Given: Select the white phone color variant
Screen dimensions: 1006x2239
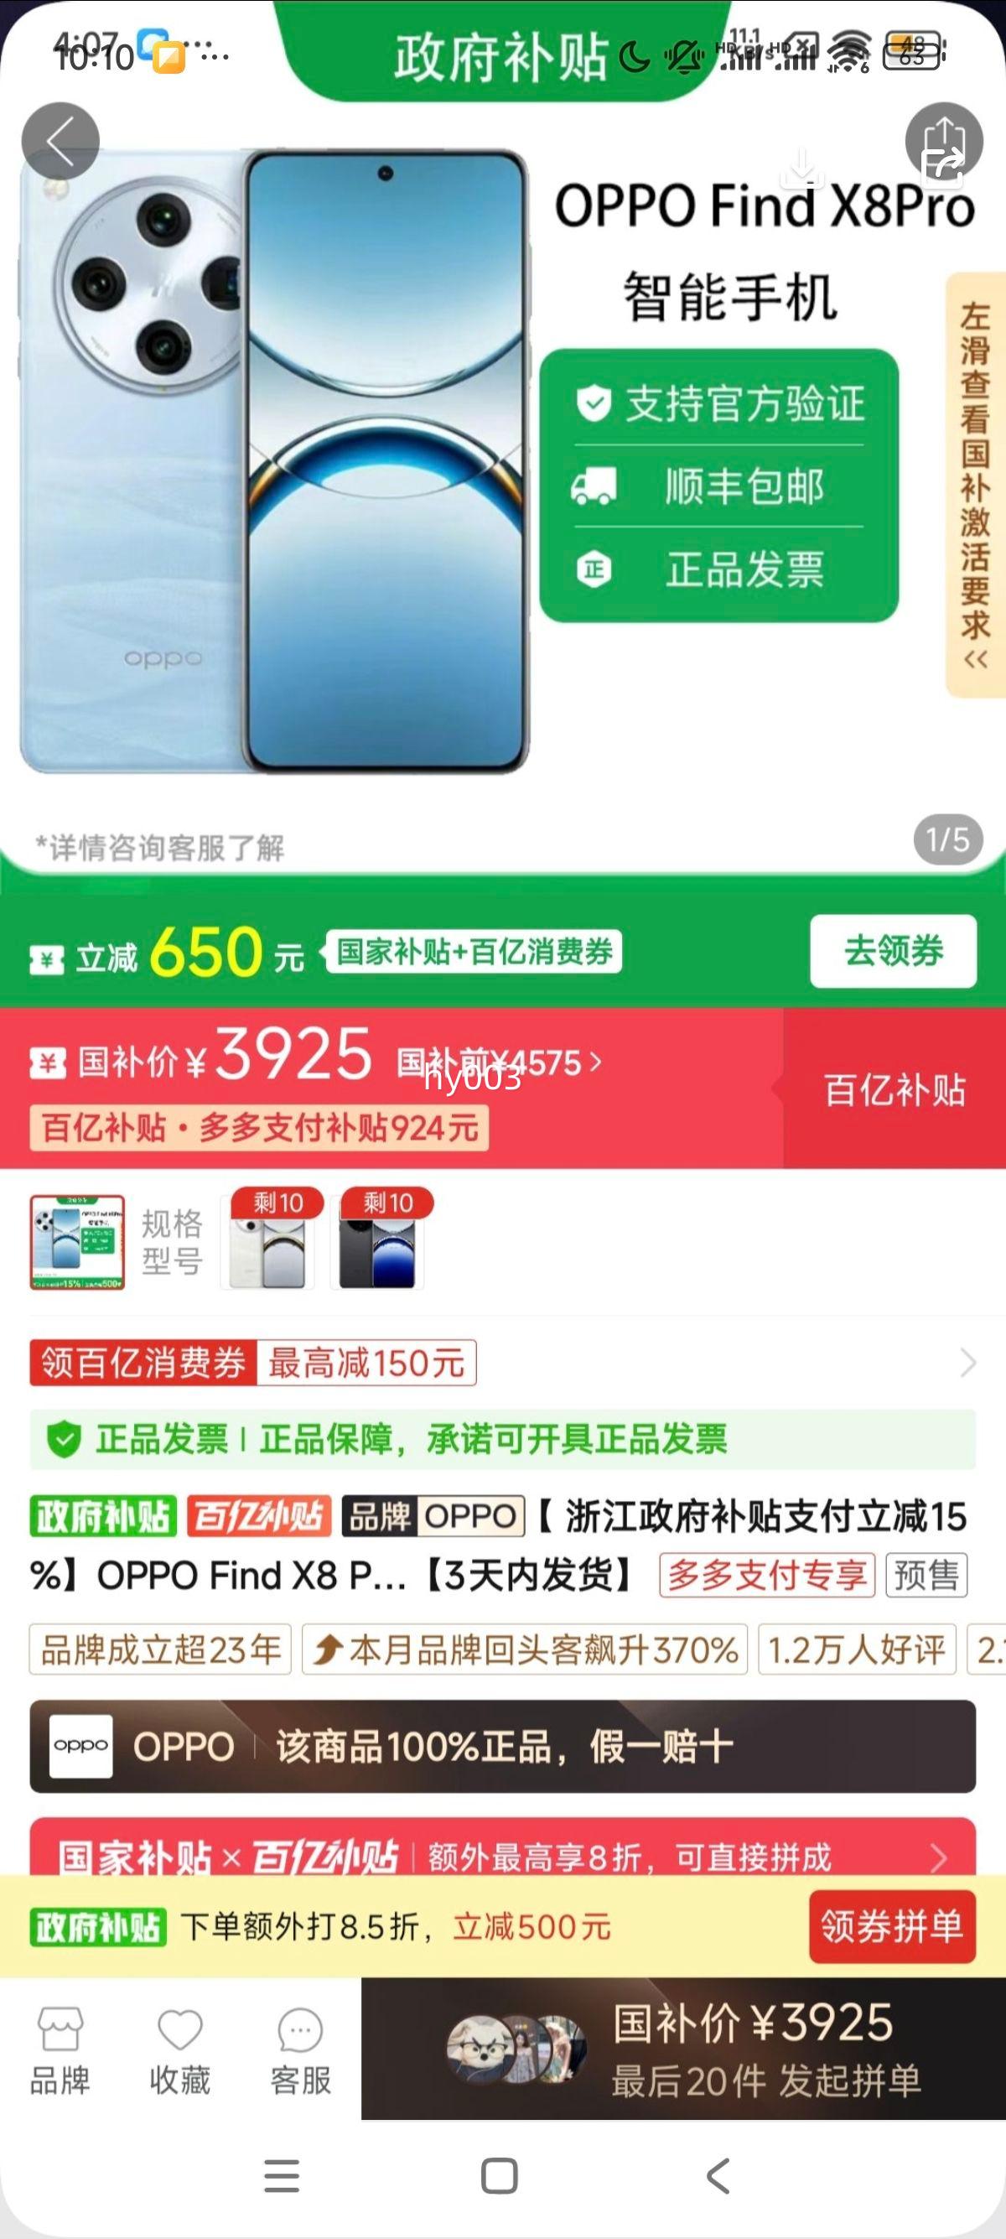Looking at the screenshot, I should click(x=267, y=1240).
